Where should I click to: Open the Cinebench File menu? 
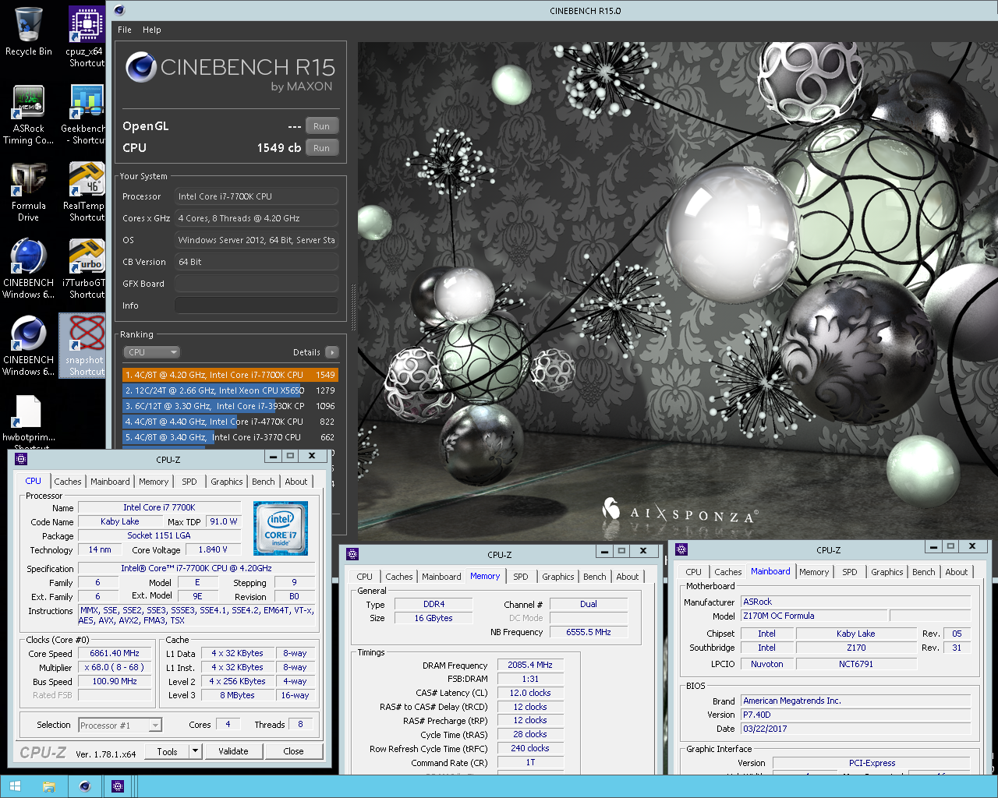pyautogui.click(x=125, y=30)
